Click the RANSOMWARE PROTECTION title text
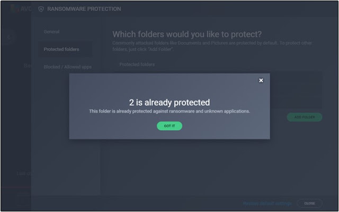Image resolution: width=339 pixels, height=212 pixels. (84, 9)
